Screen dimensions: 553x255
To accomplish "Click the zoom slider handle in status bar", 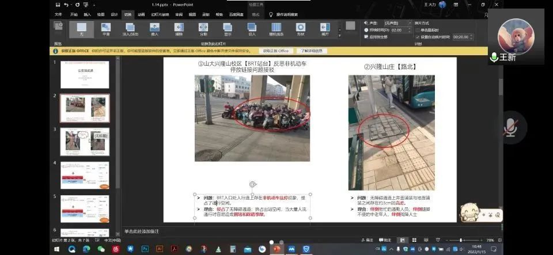I will tap(461, 240).
